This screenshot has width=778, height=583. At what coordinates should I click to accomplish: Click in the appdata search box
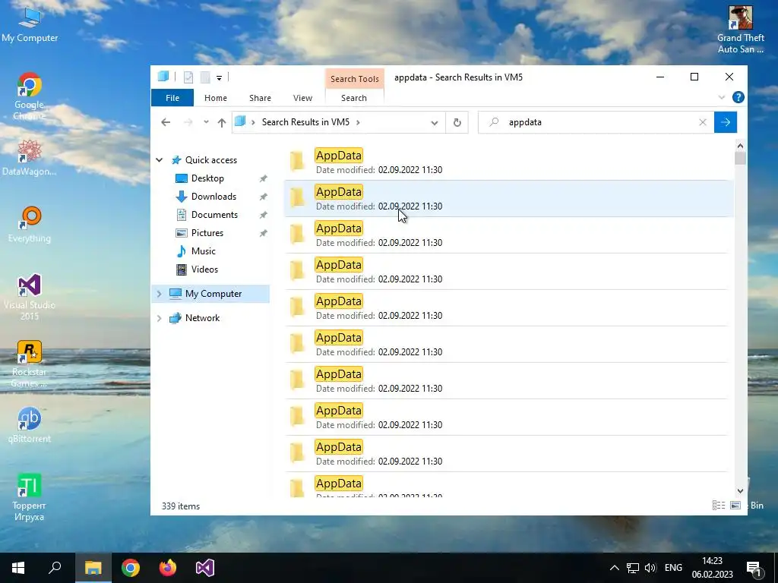596,122
